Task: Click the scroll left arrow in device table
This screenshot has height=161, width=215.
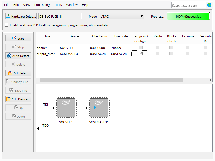Action: click(38, 80)
